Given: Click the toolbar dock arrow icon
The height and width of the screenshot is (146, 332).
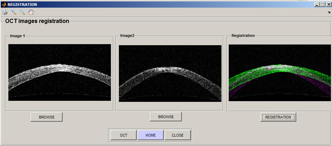Looking at the screenshot, I should coord(329,13).
